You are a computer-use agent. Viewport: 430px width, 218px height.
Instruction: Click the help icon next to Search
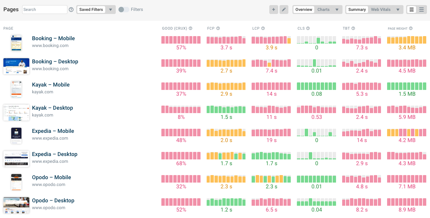(71, 10)
